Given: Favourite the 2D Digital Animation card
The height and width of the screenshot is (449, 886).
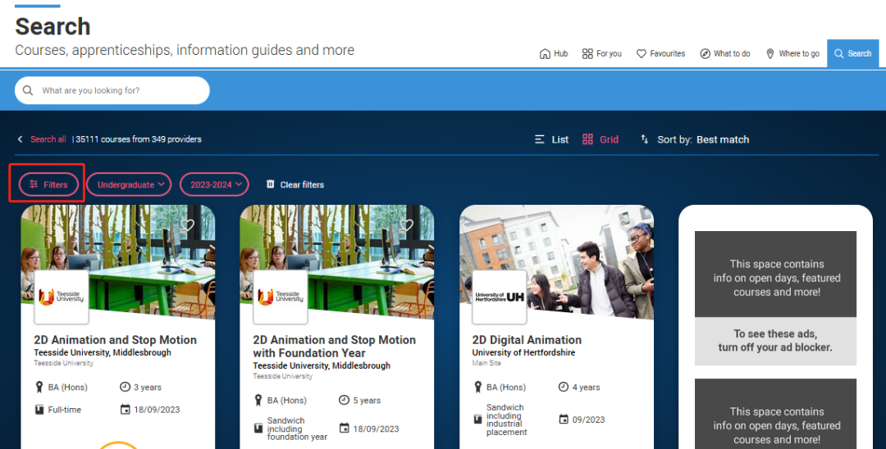Looking at the screenshot, I should click(627, 225).
